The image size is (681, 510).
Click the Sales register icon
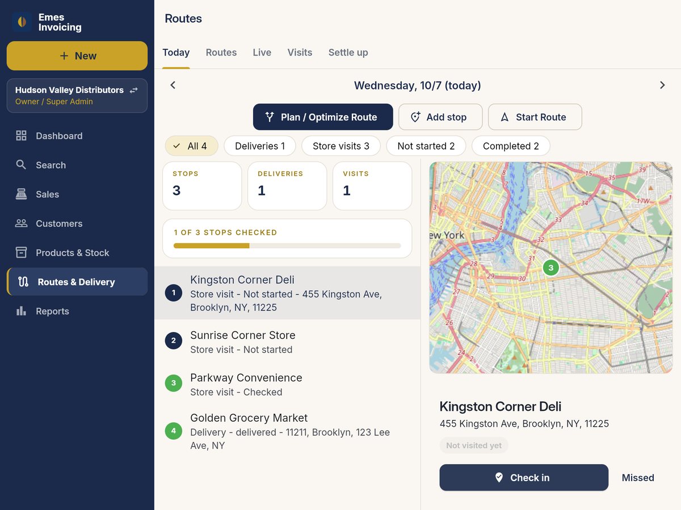21,194
